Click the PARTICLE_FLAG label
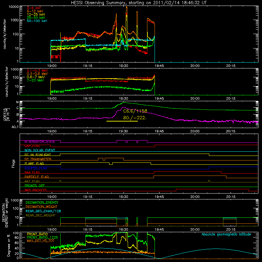Viewport: 262px width, 262px height. tap(37, 177)
